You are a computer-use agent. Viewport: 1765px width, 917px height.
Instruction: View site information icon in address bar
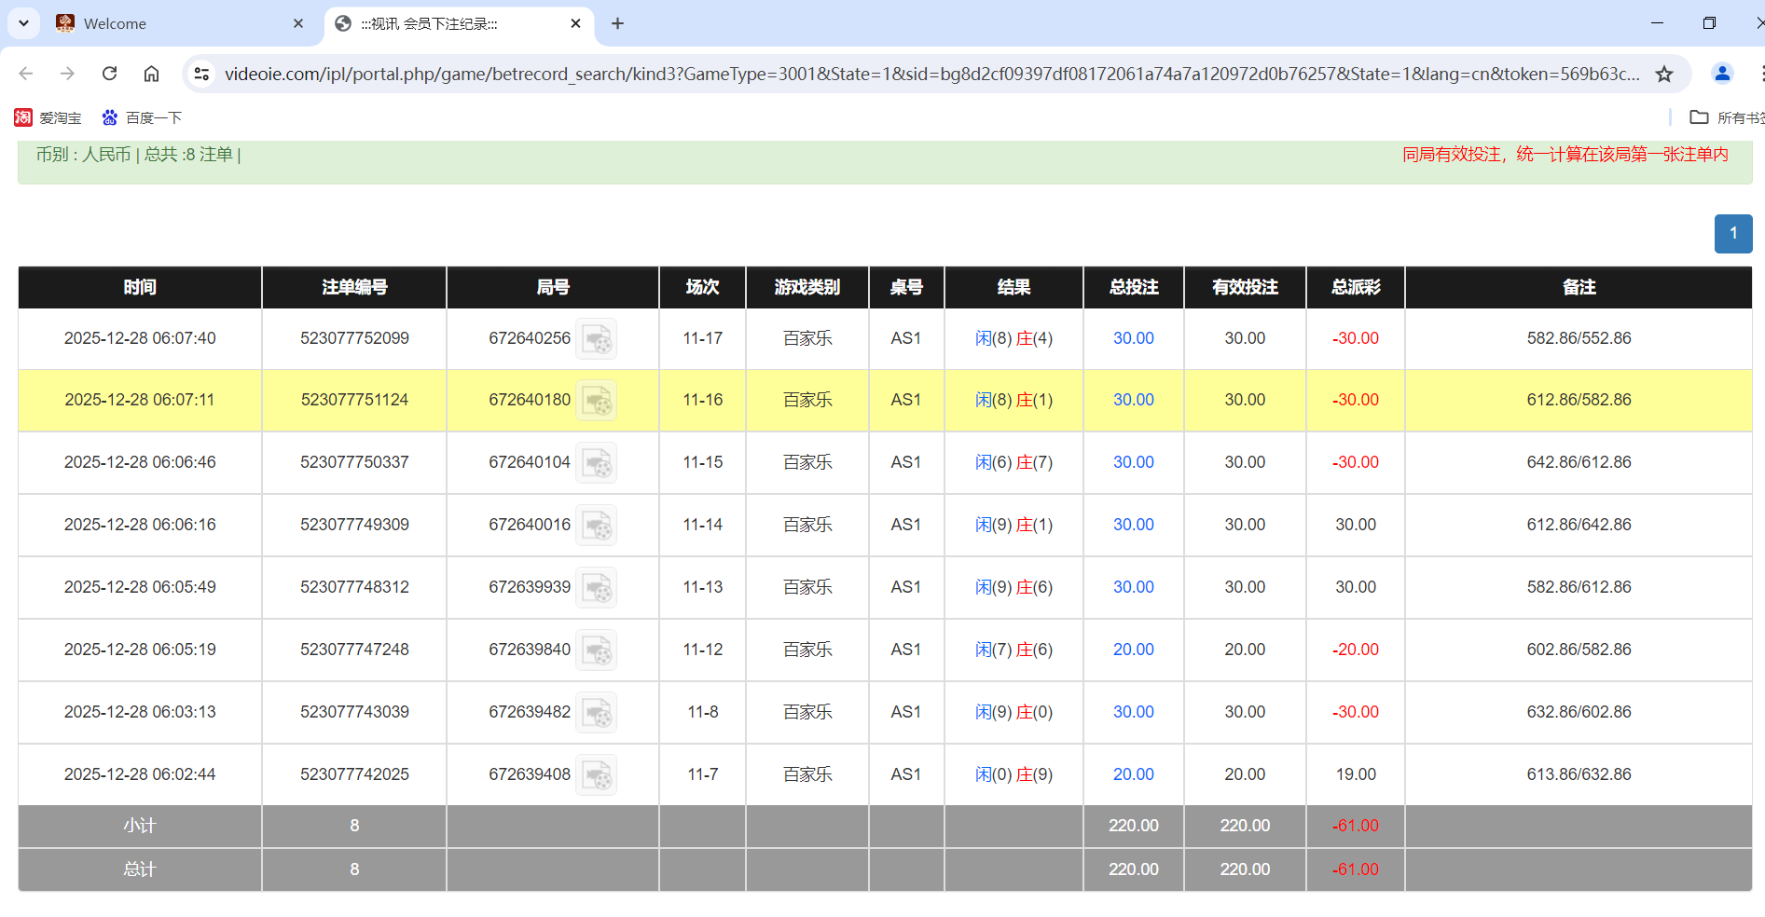pyautogui.click(x=201, y=74)
